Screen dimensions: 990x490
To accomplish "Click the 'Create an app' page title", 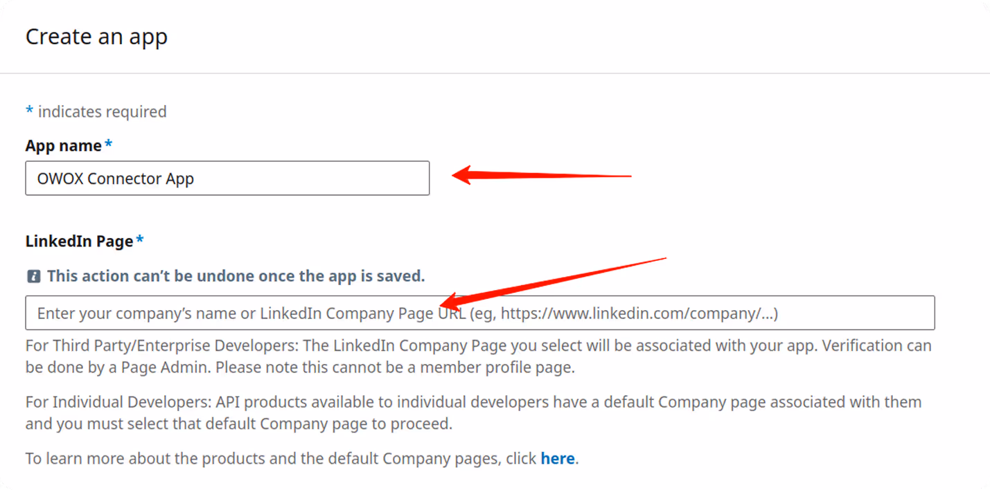I will 96,36.
